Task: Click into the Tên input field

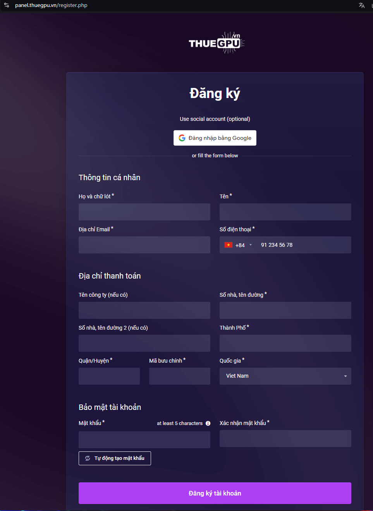Action: pos(285,212)
